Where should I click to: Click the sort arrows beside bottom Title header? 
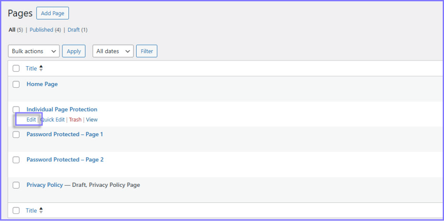click(41, 211)
